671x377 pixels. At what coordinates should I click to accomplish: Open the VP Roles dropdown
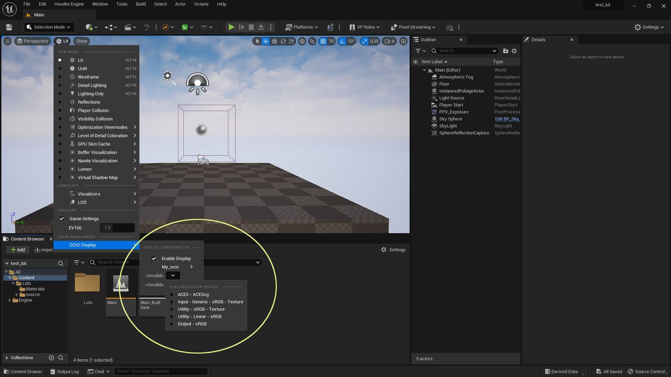click(x=365, y=27)
